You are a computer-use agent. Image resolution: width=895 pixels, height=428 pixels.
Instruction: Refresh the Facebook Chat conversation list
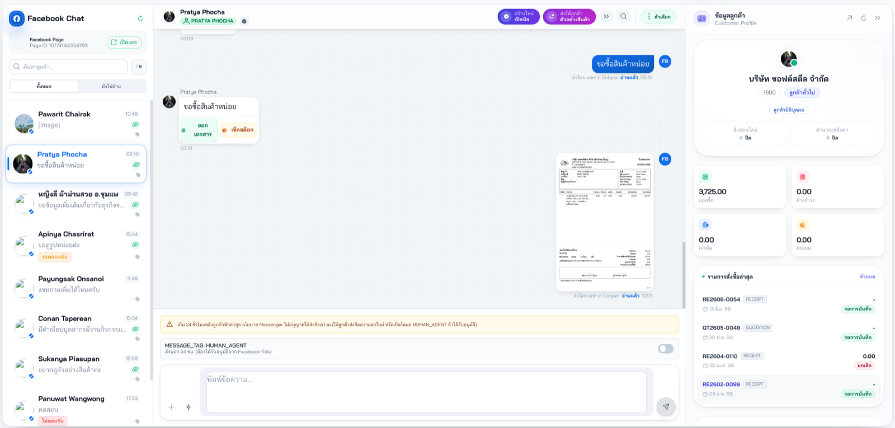[140, 18]
